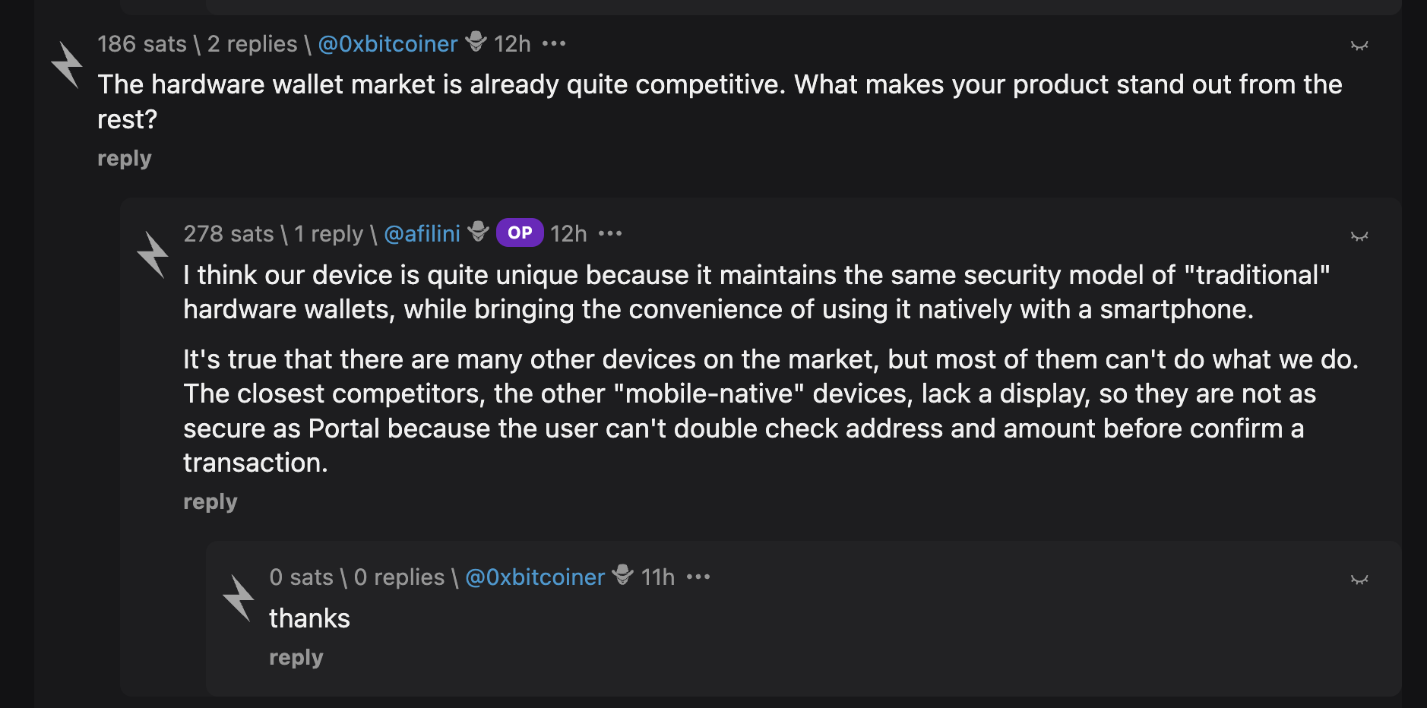
Task: Reply to the hardware wallet market question
Action: click(125, 159)
